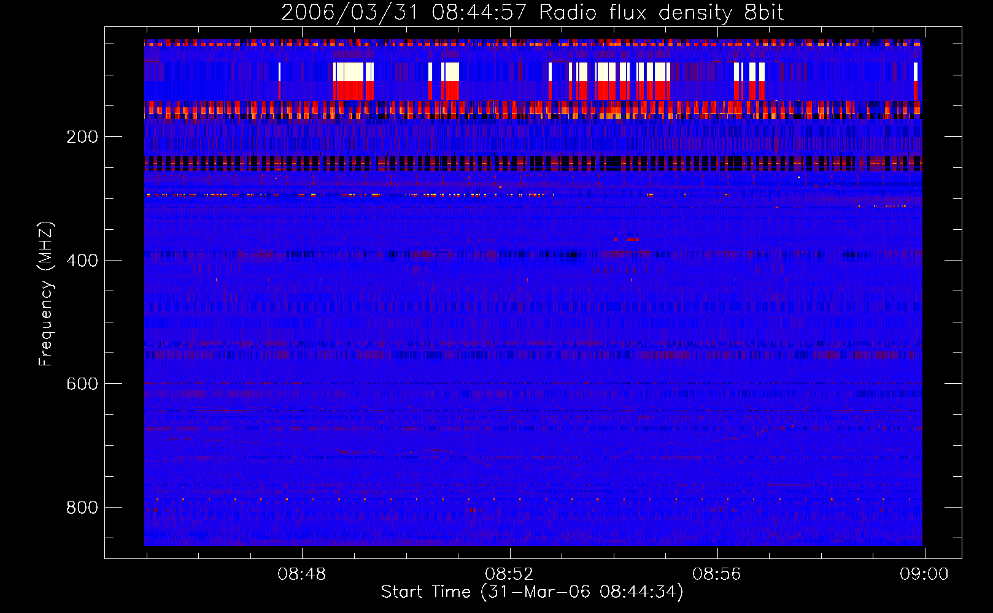Screen dimensions: 993x613
Task: Click the 09:00 time tick label
Action: tap(924, 574)
